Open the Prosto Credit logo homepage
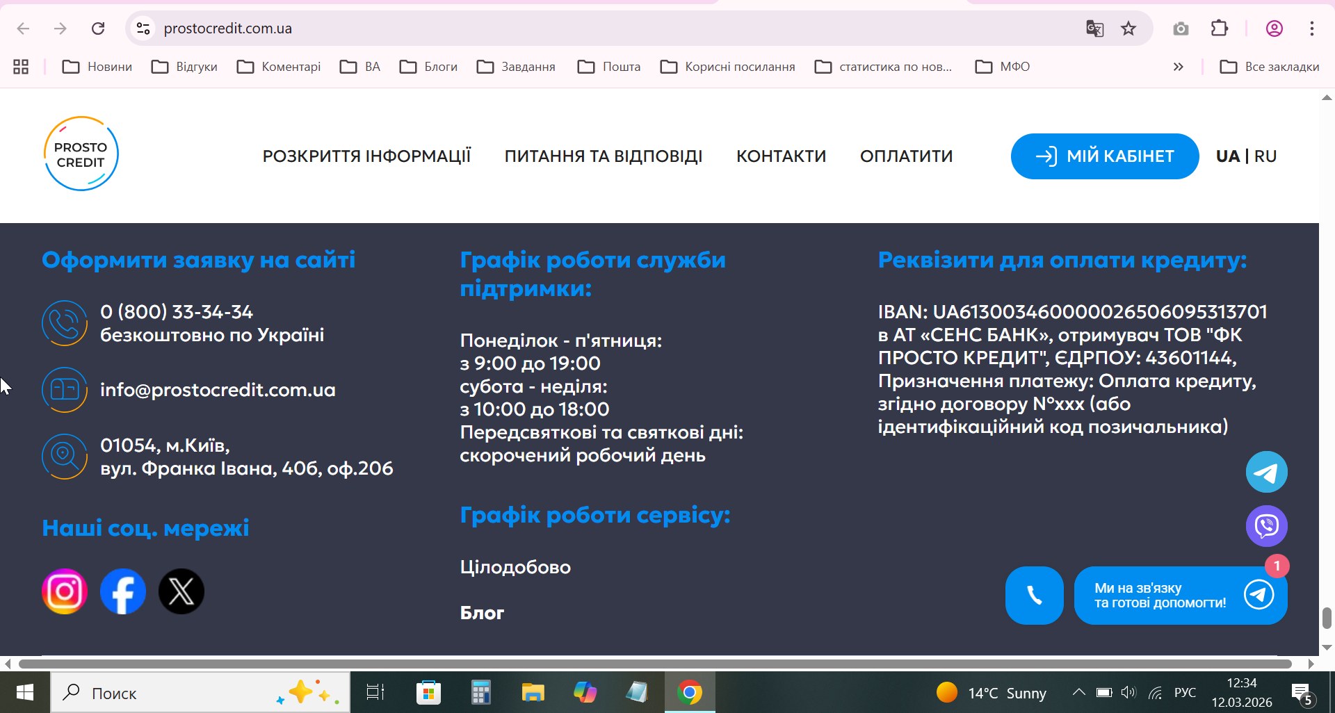This screenshot has width=1335, height=713. [x=81, y=154]
